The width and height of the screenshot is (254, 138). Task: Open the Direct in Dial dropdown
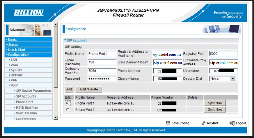click(x=233, y=79)
